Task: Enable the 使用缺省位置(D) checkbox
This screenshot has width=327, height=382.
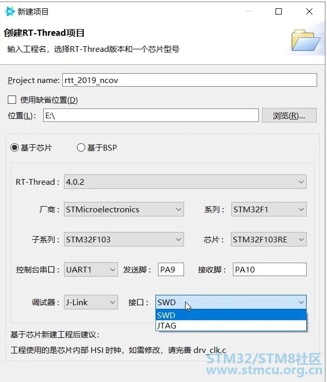Action: (12, 100)
